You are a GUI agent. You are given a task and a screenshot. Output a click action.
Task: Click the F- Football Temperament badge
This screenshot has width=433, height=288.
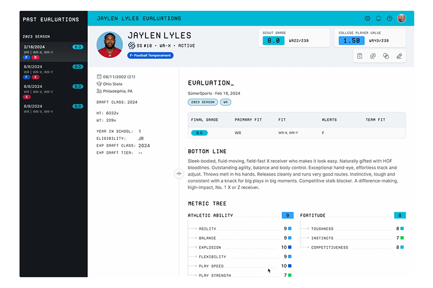point(150,55)
